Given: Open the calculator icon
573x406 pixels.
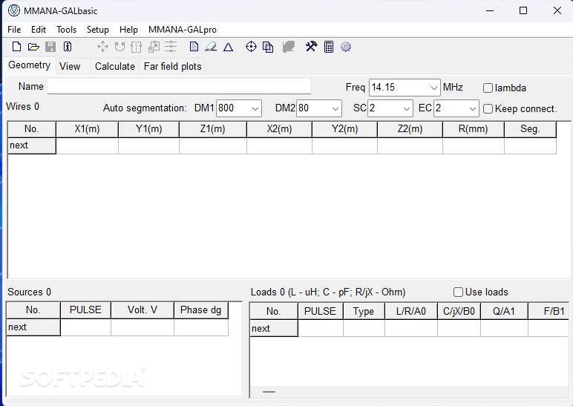Looking at the screenshot, I should [x=329, y=47].
